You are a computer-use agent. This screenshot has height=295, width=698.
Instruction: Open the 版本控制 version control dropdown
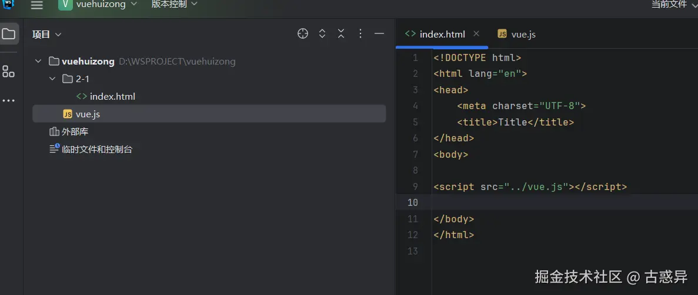pos(174,5)
